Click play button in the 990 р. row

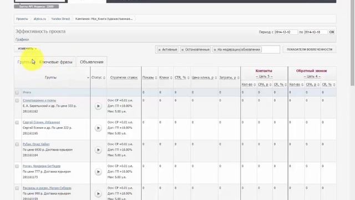coord(98,194)
